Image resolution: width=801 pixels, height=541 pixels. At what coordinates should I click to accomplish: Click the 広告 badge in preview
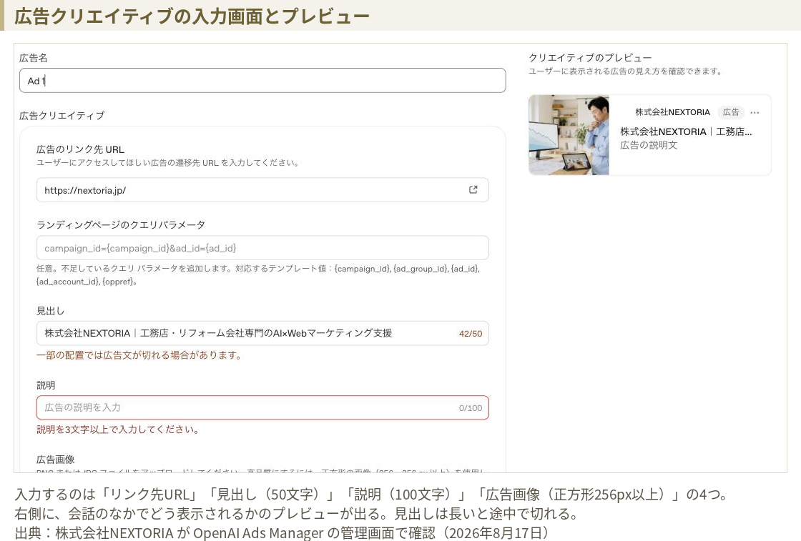coord(731,112)
